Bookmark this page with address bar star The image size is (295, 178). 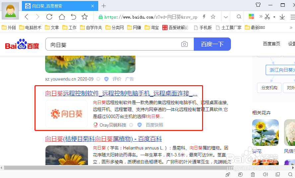pos(213,17)
